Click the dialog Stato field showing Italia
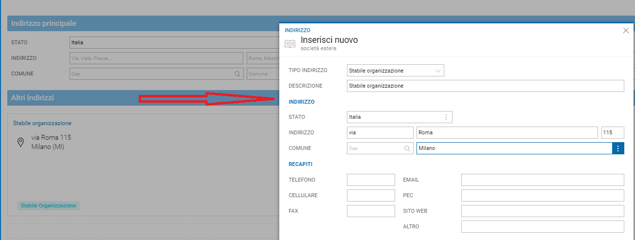The image size is (635, 240). 399,117
